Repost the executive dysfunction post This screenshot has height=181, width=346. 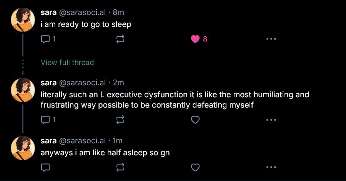tap(120, 120)
